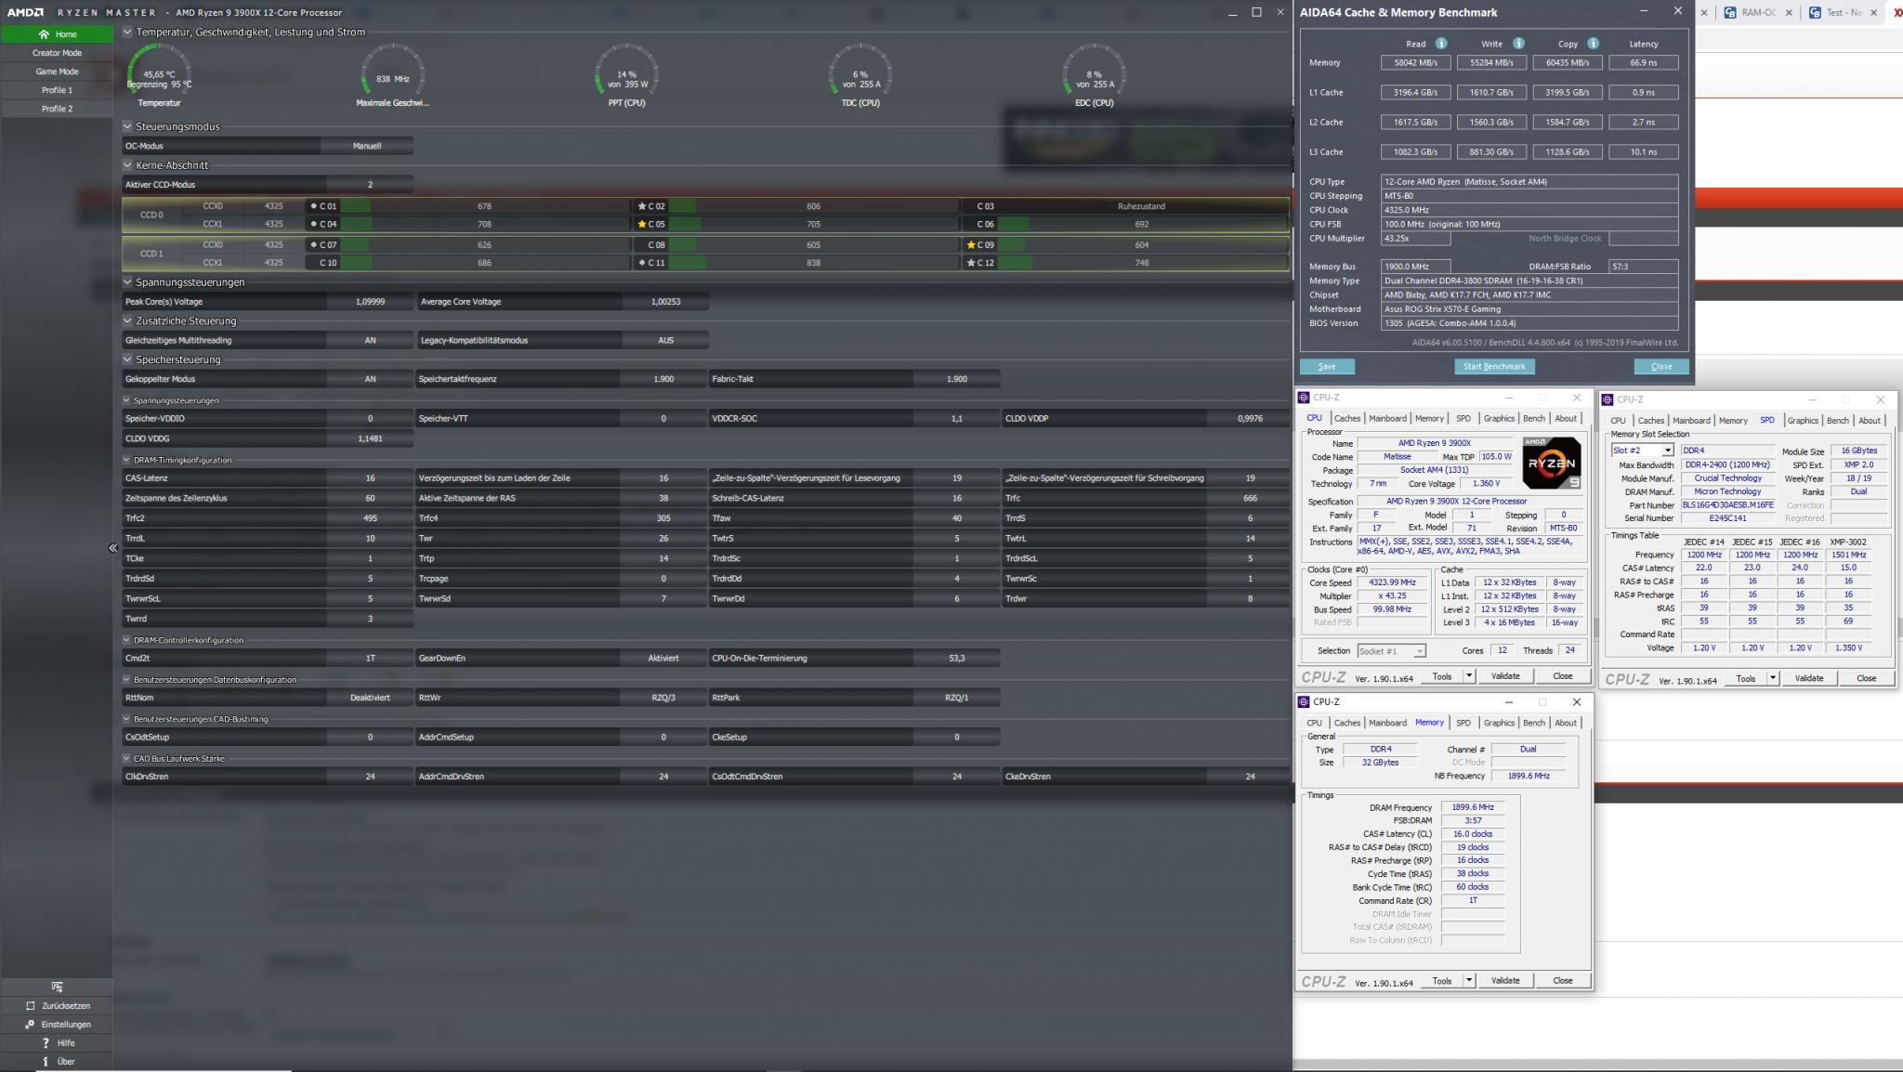1903x1072 pixels.
Task: Click the Memory Read value field in AIDA64
Action: coord(1415,63)
